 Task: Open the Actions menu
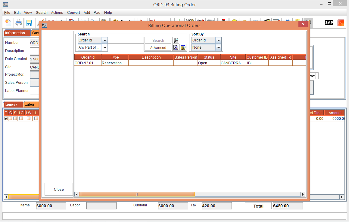57,13
